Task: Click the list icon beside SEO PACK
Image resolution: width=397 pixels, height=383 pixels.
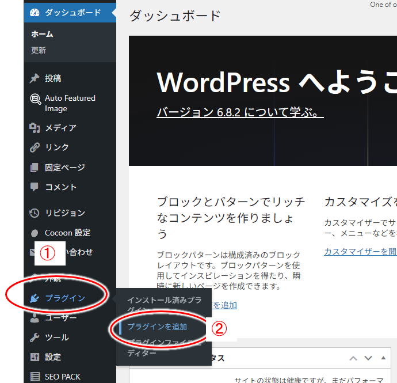Action: click(35, 377)
